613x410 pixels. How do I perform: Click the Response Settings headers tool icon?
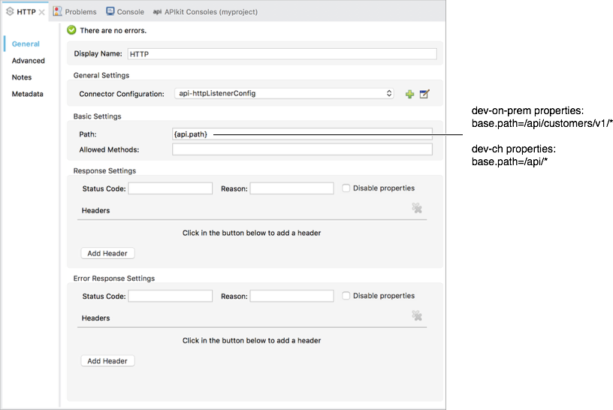(x=416, y=209)
